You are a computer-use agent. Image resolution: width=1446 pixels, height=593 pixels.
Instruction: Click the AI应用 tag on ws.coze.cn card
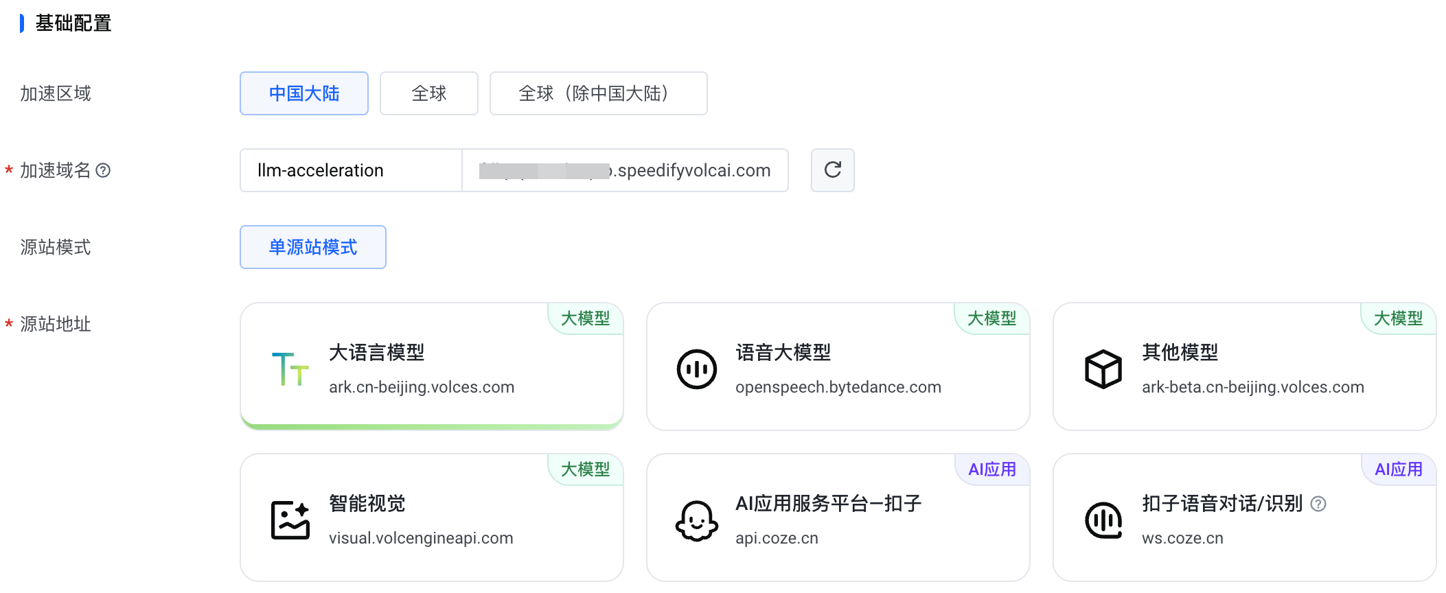pos(1399,469)
